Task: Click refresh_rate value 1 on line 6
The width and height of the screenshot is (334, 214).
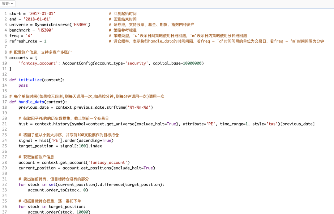Action: click(45, 41)
